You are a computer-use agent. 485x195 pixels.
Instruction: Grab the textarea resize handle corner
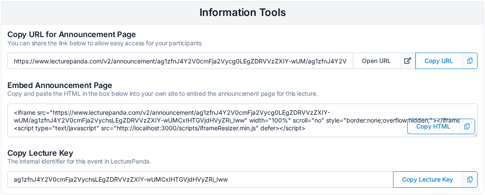(475, 135)
